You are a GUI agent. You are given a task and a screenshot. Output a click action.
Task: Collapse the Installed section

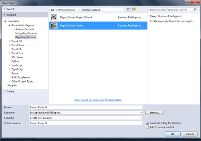tap(4, 15)
